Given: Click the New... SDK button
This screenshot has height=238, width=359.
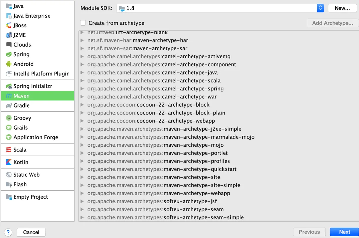Looking at the screenshot, I should click(x=342, y=8).
